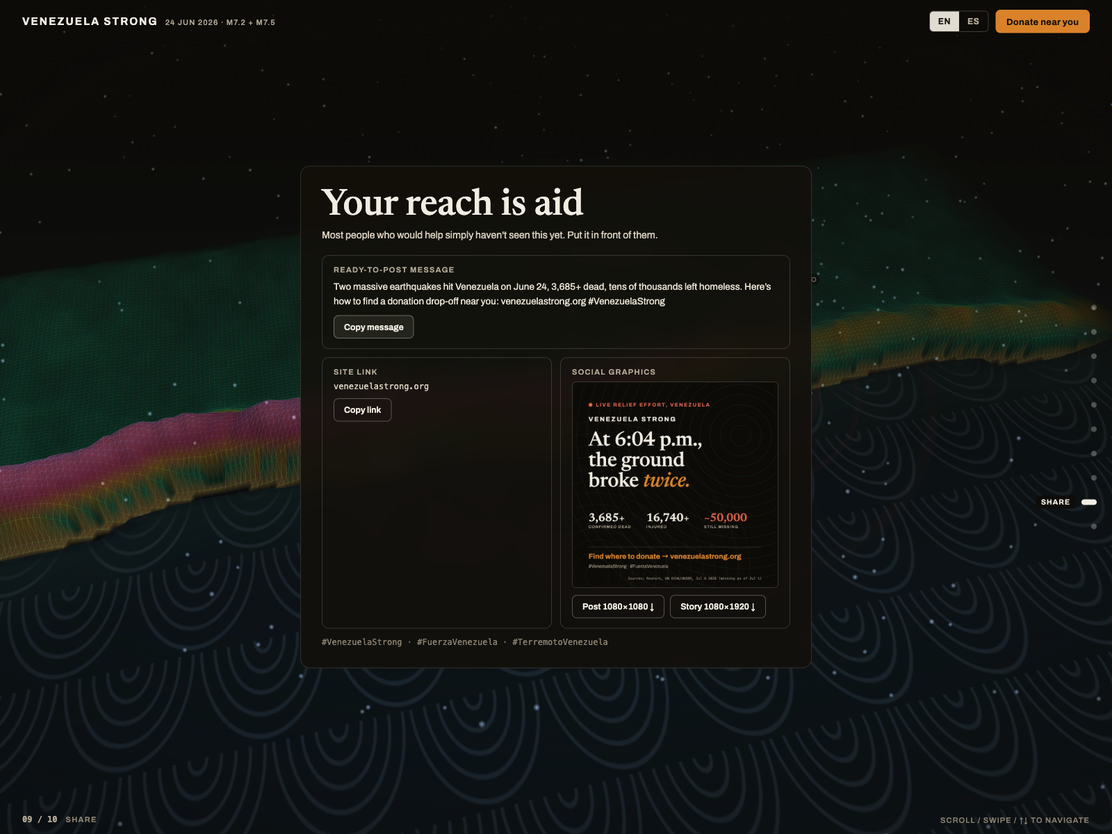Copy the ready-to-post message
Screen dimensions: 1112x834
[x=373, y=327]
